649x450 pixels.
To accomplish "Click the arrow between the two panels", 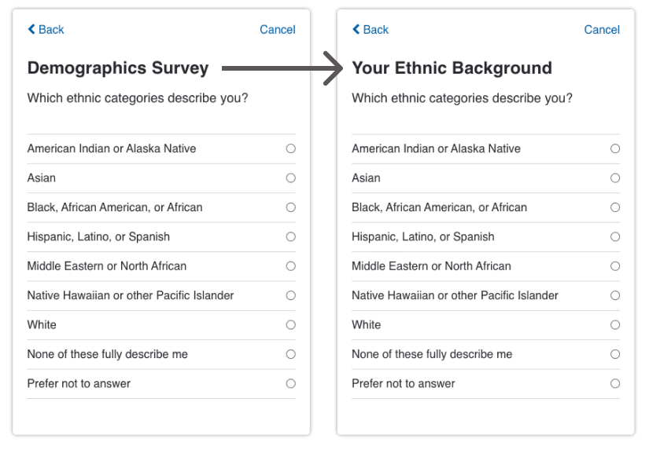I will 282,69.
